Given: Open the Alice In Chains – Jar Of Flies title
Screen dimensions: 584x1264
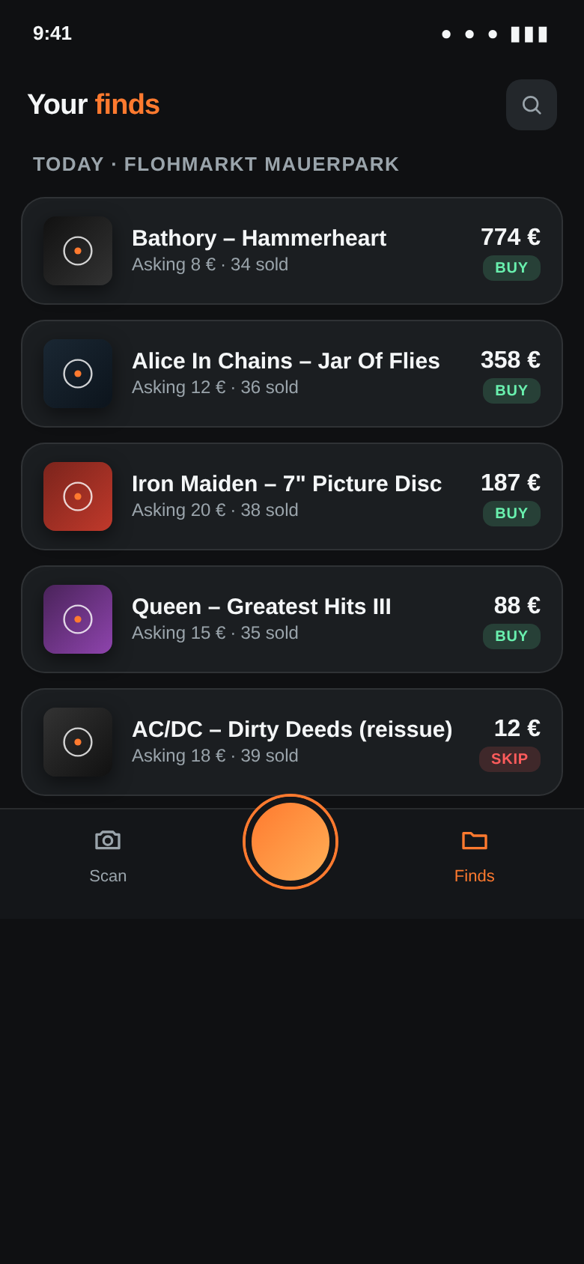Looking at the screenshot, I should pyautogui.click(x=286, y=361).
